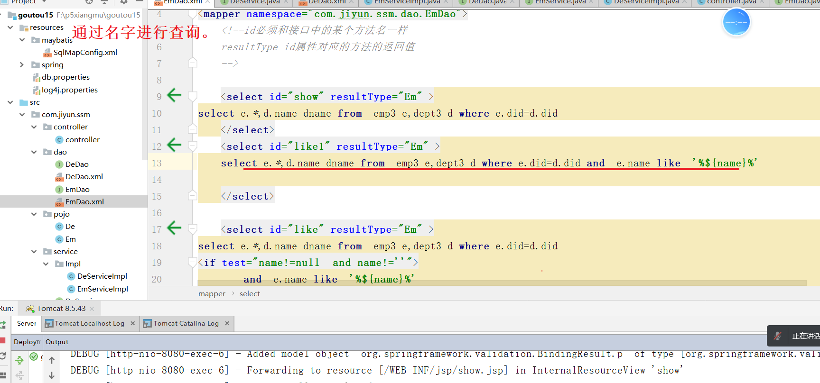Viewport: 820px width, 383px height.
Task: Expand the spring folder
Action: coord(22,64)
